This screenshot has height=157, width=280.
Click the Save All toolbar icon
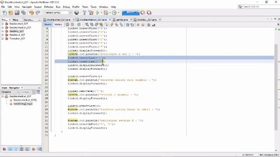(x=23, y=13)
